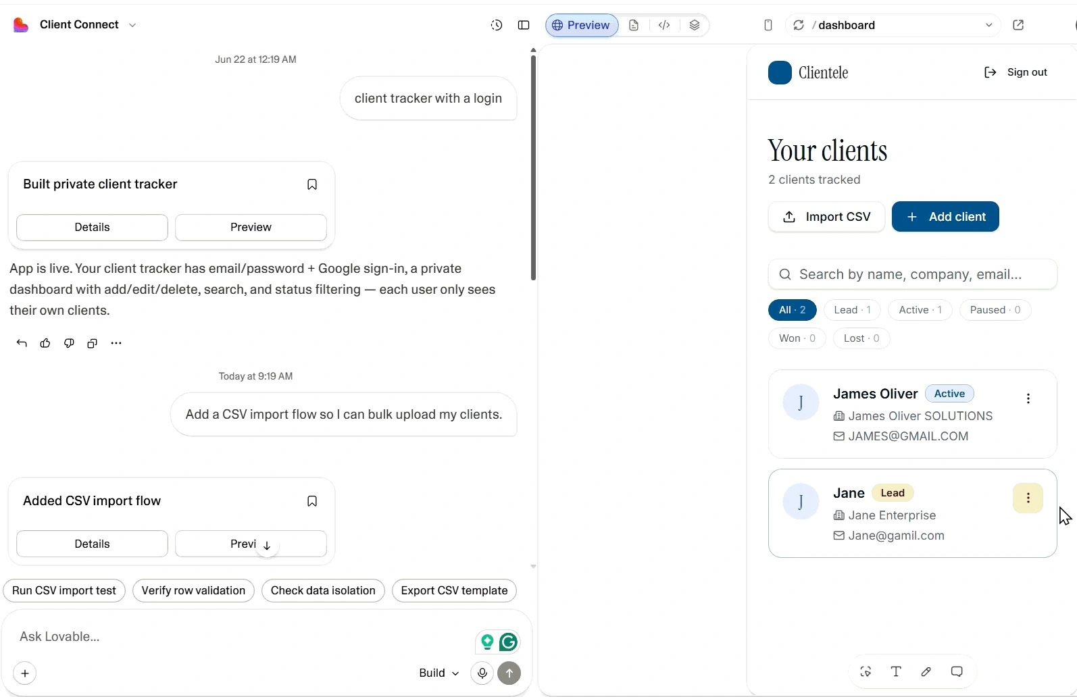This screenshot has width=1077, height=697.
Task: Click the James Oliver client name
Action: (876, 394)
